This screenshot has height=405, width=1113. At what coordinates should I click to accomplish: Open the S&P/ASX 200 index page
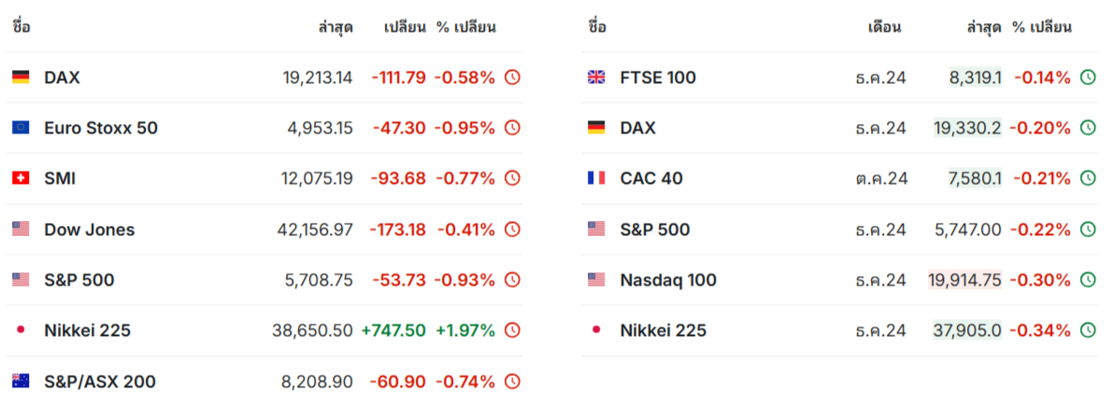[100, 382]
